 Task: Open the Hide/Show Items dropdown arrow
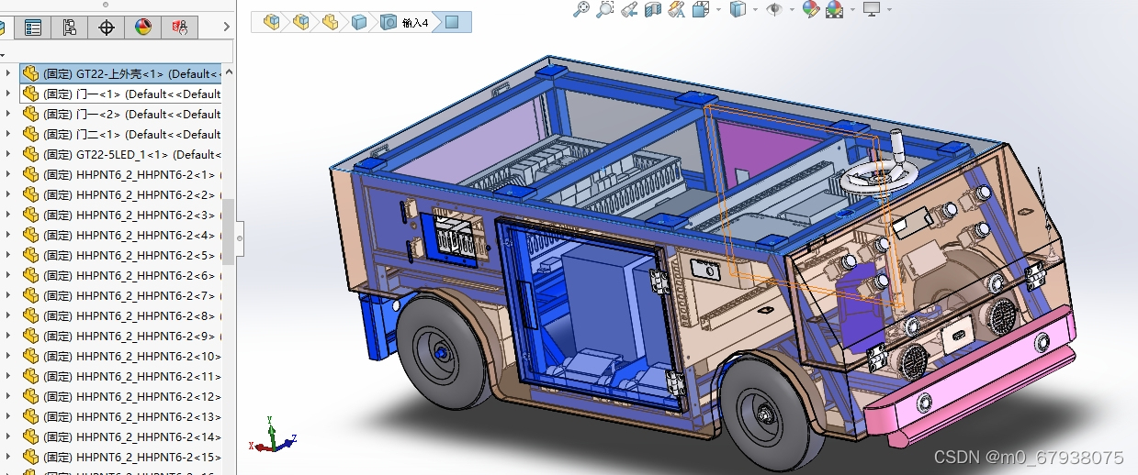coord(792,9)
